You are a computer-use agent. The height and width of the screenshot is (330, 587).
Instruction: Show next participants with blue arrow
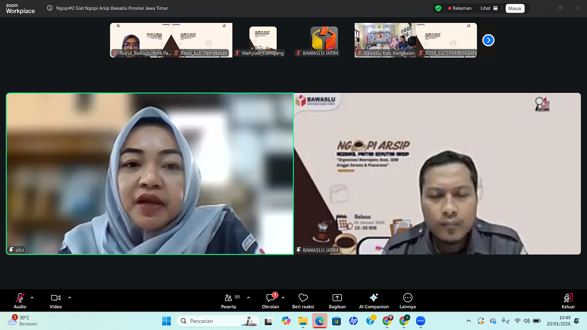[488, 40]
